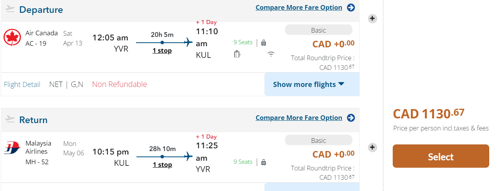This screenshot has height=191, width=497.
Task: Click the seat icon below 9 Seats
Action: coord(237,54)
